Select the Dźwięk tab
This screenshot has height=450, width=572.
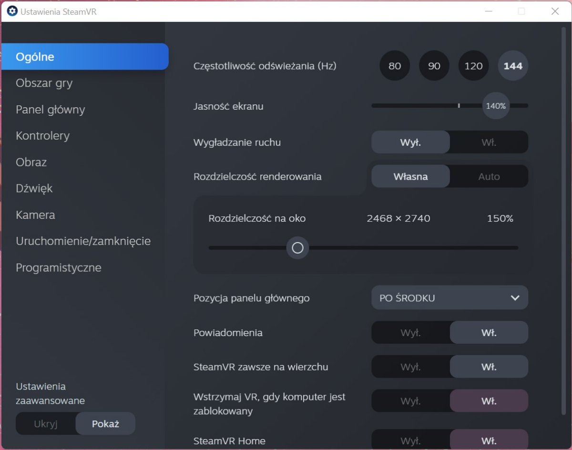34,189
